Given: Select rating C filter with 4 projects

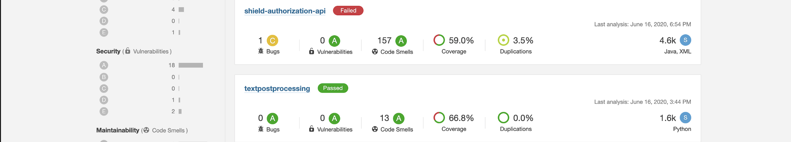Looking at the screenshot, I should pos(104,10).
